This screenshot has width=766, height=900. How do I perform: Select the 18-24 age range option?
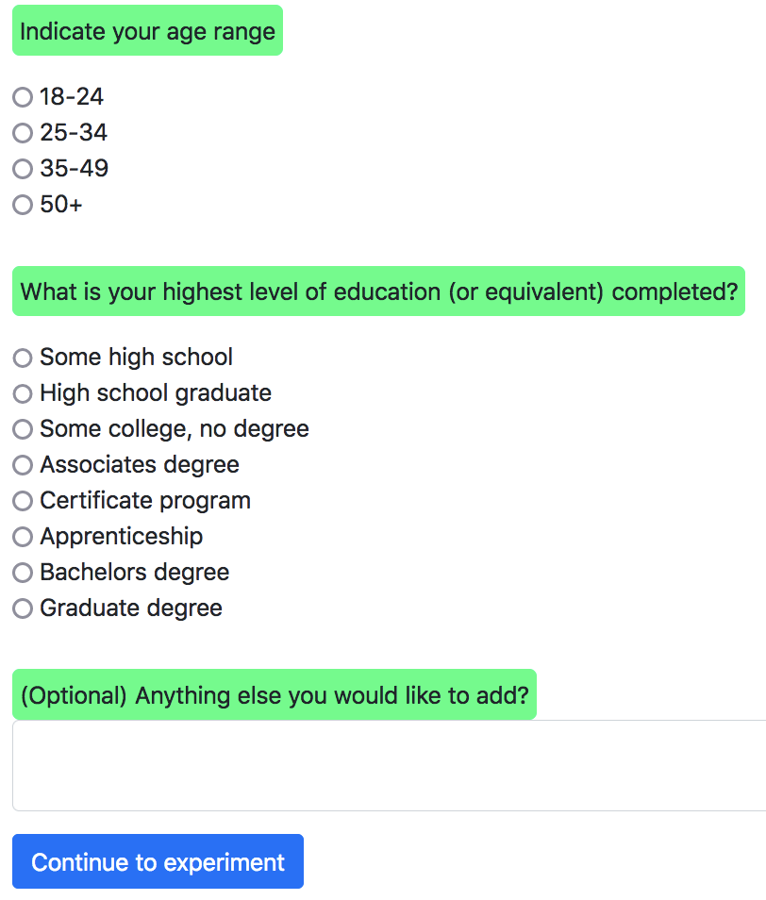(x=23, y=97)
